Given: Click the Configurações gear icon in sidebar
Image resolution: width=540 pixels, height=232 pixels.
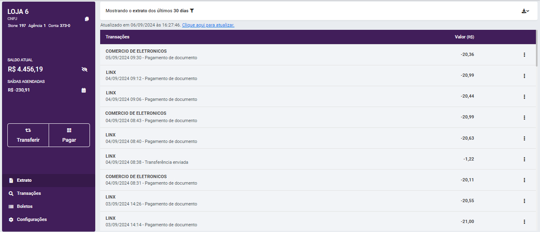Looking at the screenshot, I should (x=11, y=220).
